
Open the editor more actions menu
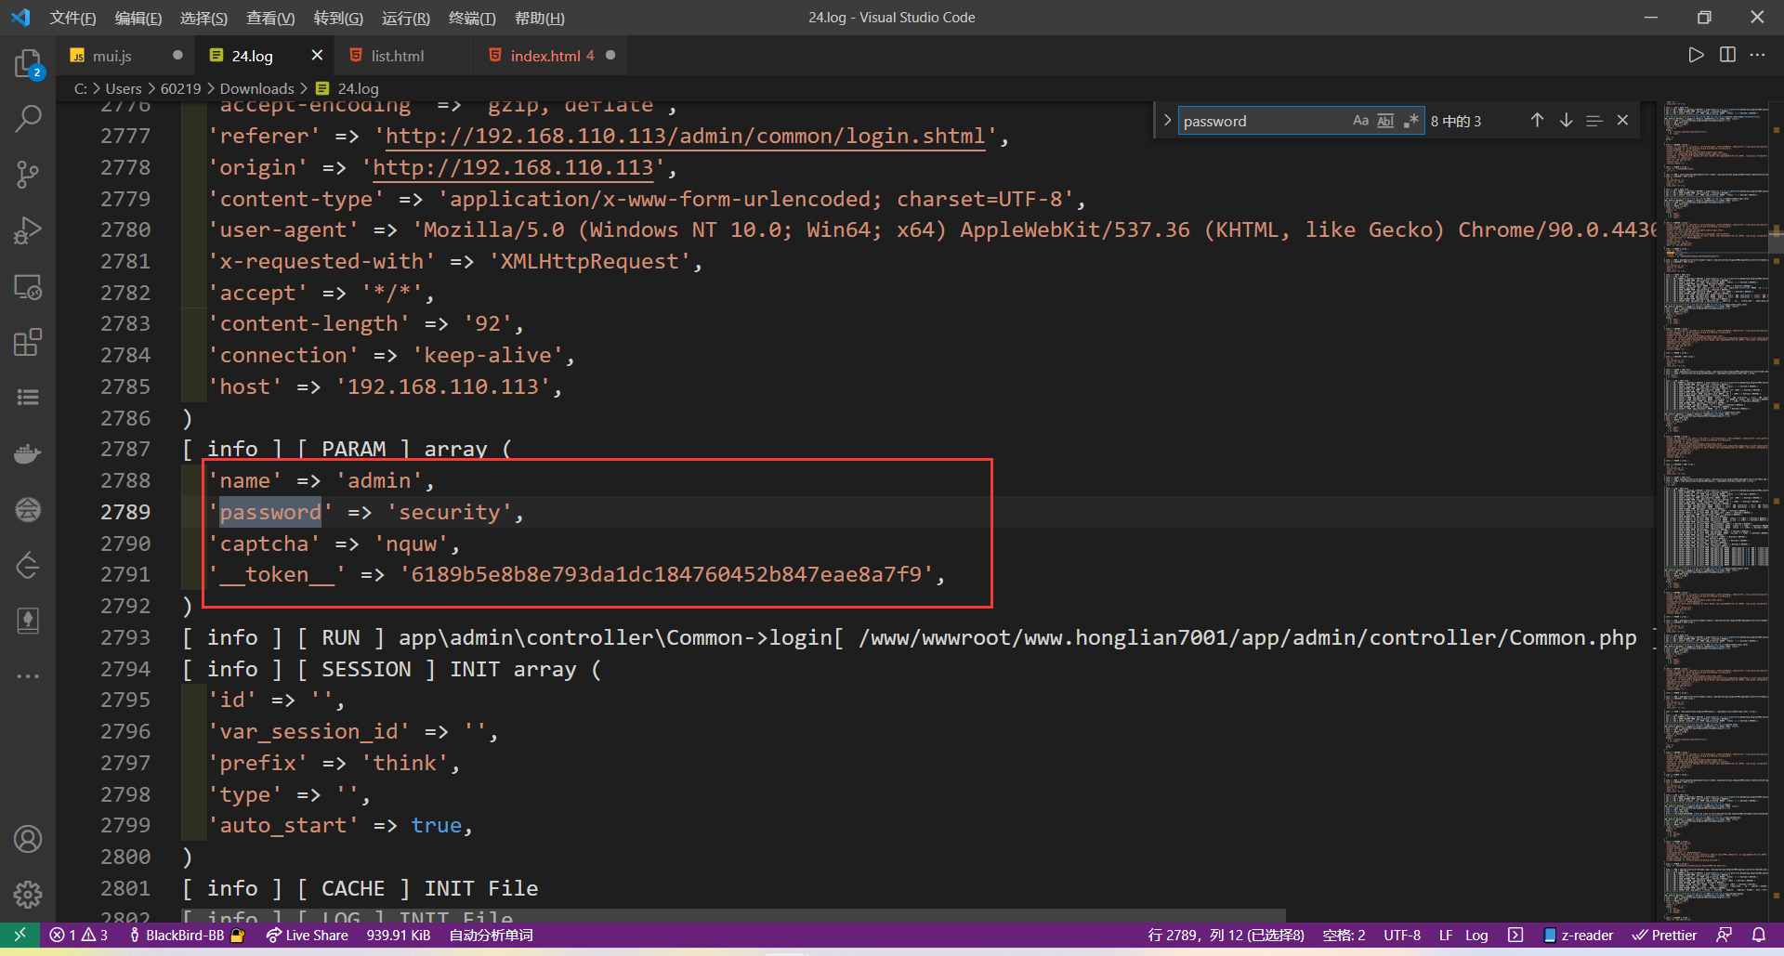click(x=1757, y=55)
